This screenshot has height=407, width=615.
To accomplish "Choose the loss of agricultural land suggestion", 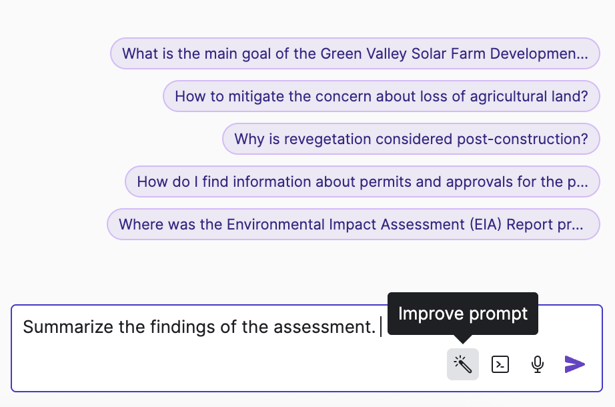I will tap(382, 96).
